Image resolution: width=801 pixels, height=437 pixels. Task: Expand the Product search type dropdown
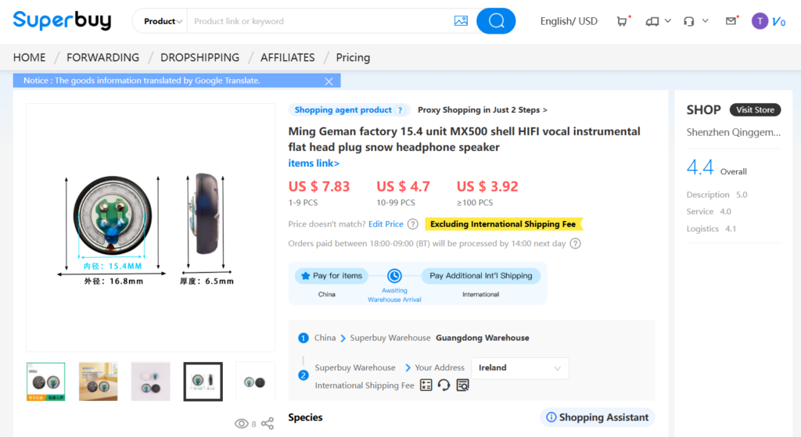(x=163, y=21)
